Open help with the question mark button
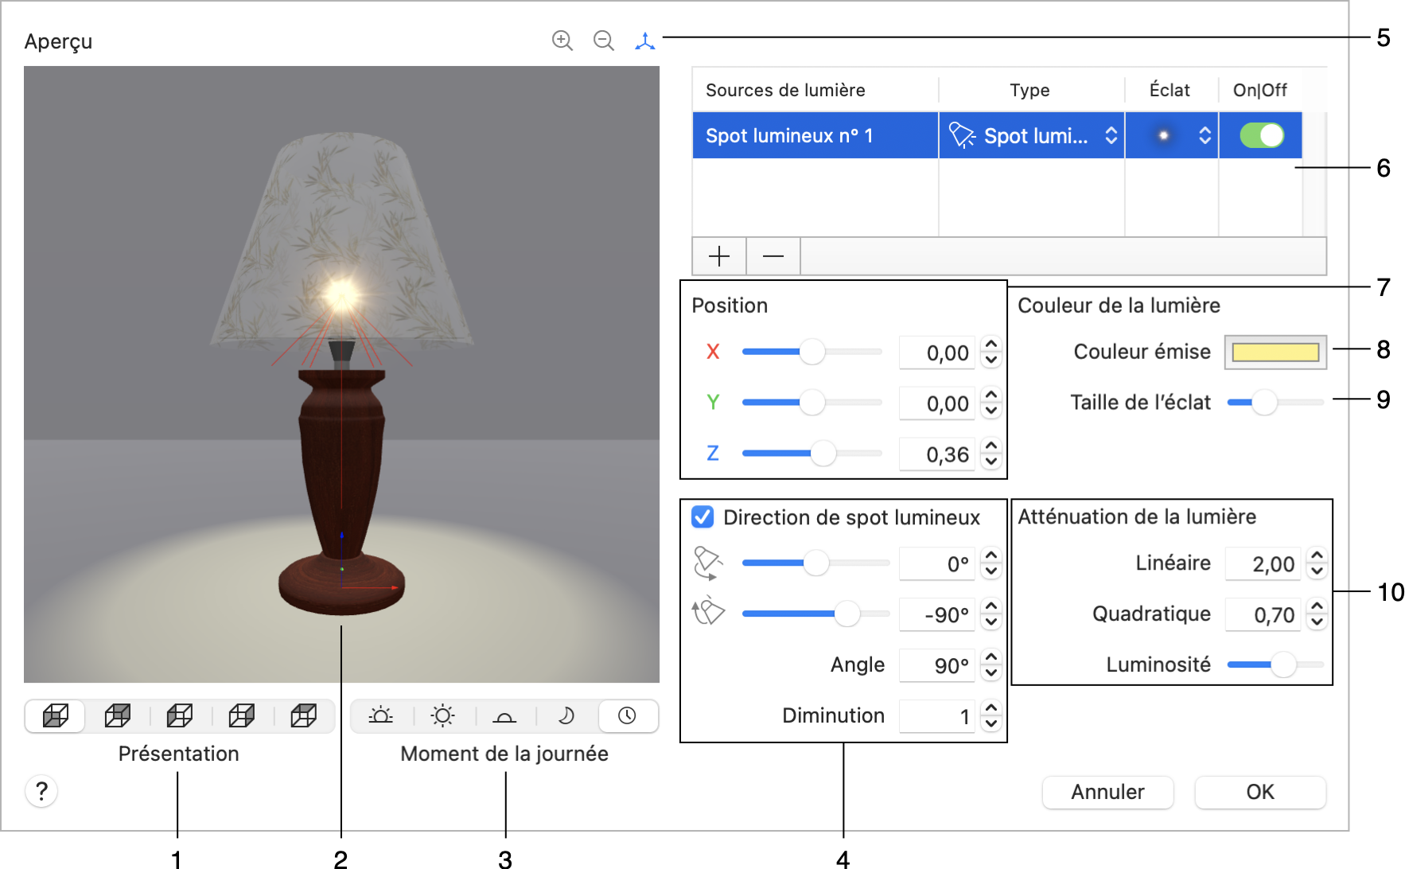The width and height of the screenshot is (1405, 869). point(41,791)
